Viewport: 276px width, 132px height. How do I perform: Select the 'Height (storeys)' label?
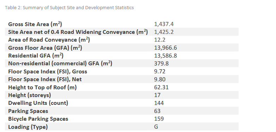coord(30,95)
